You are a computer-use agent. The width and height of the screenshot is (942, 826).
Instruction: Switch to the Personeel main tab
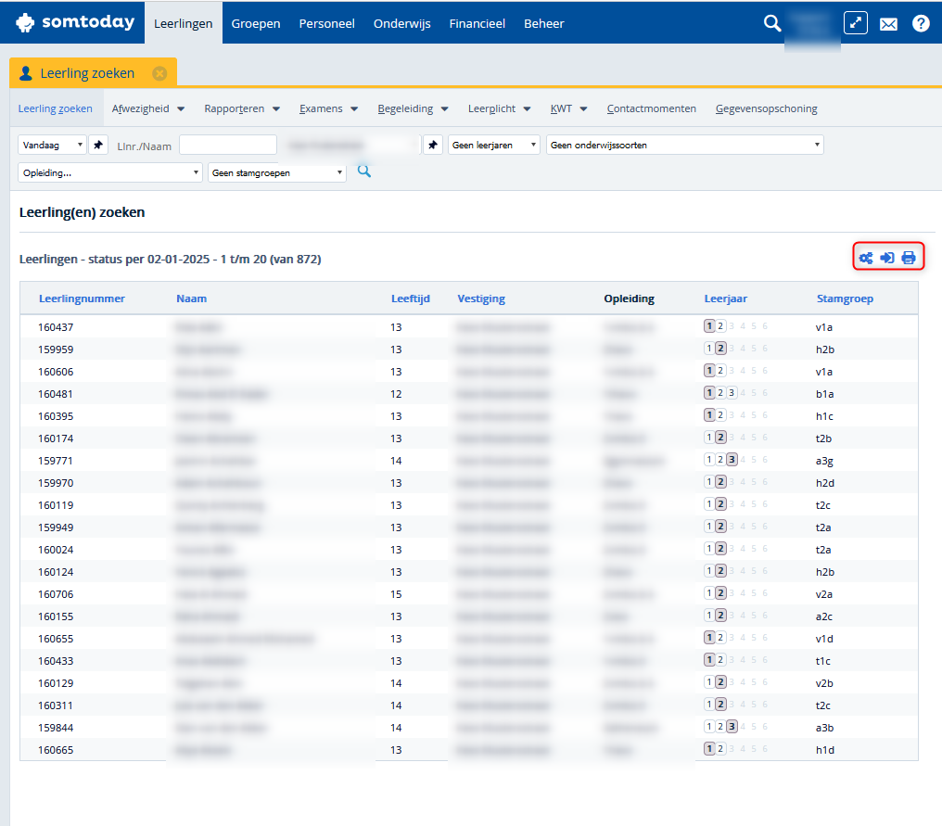[x=326, y=23]
